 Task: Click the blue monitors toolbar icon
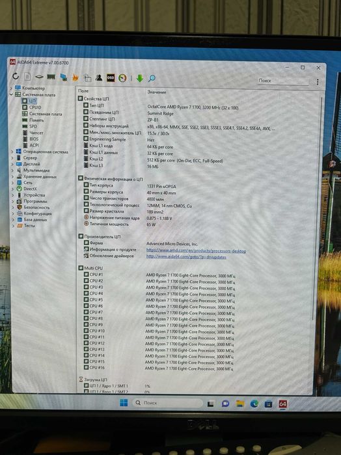tap(64, 77)
